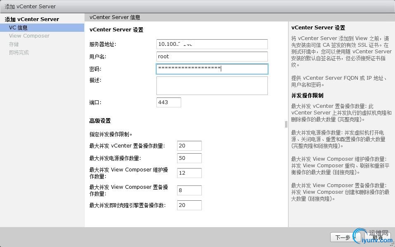Click the 下一步 button
395x247 pixels.
point(345,237)
